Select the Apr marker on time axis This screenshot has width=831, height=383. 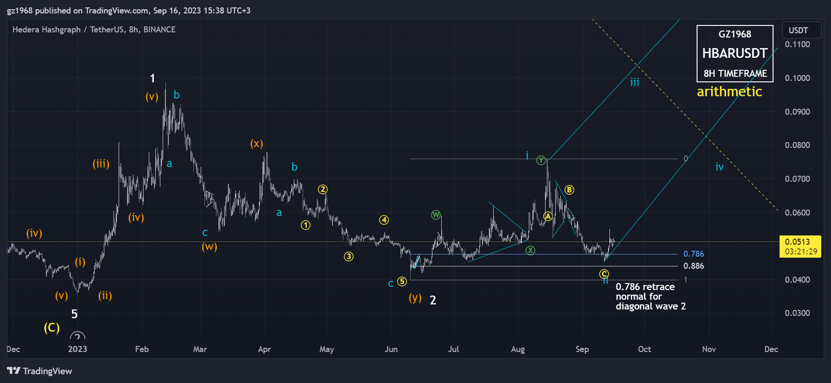pyautogui.click(x=264, y=349)
